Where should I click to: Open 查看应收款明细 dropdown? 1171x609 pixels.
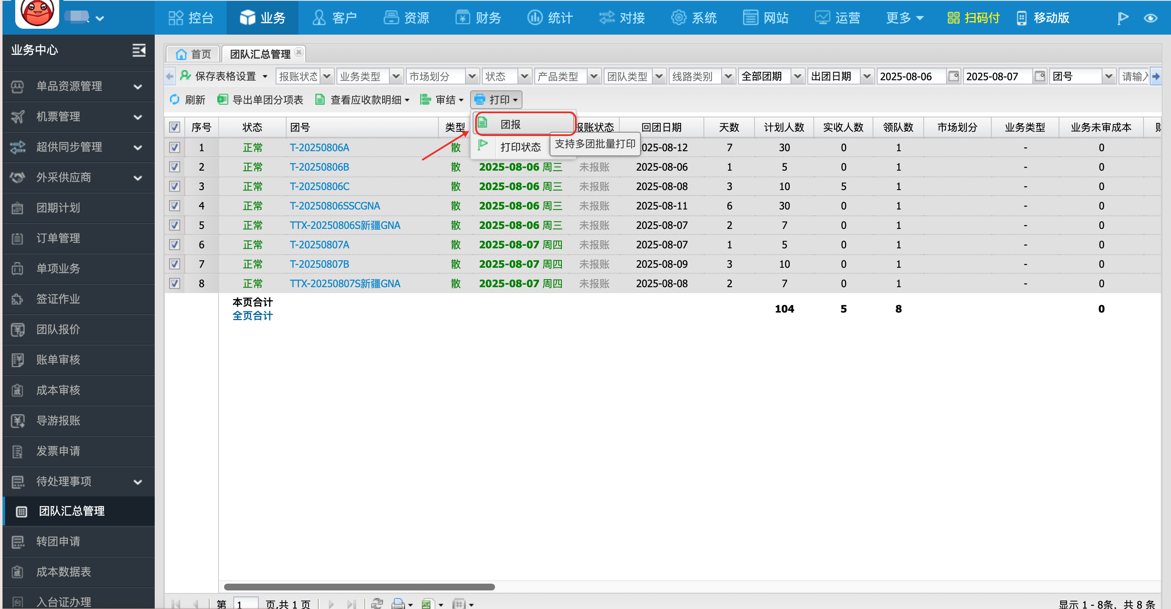362,99
